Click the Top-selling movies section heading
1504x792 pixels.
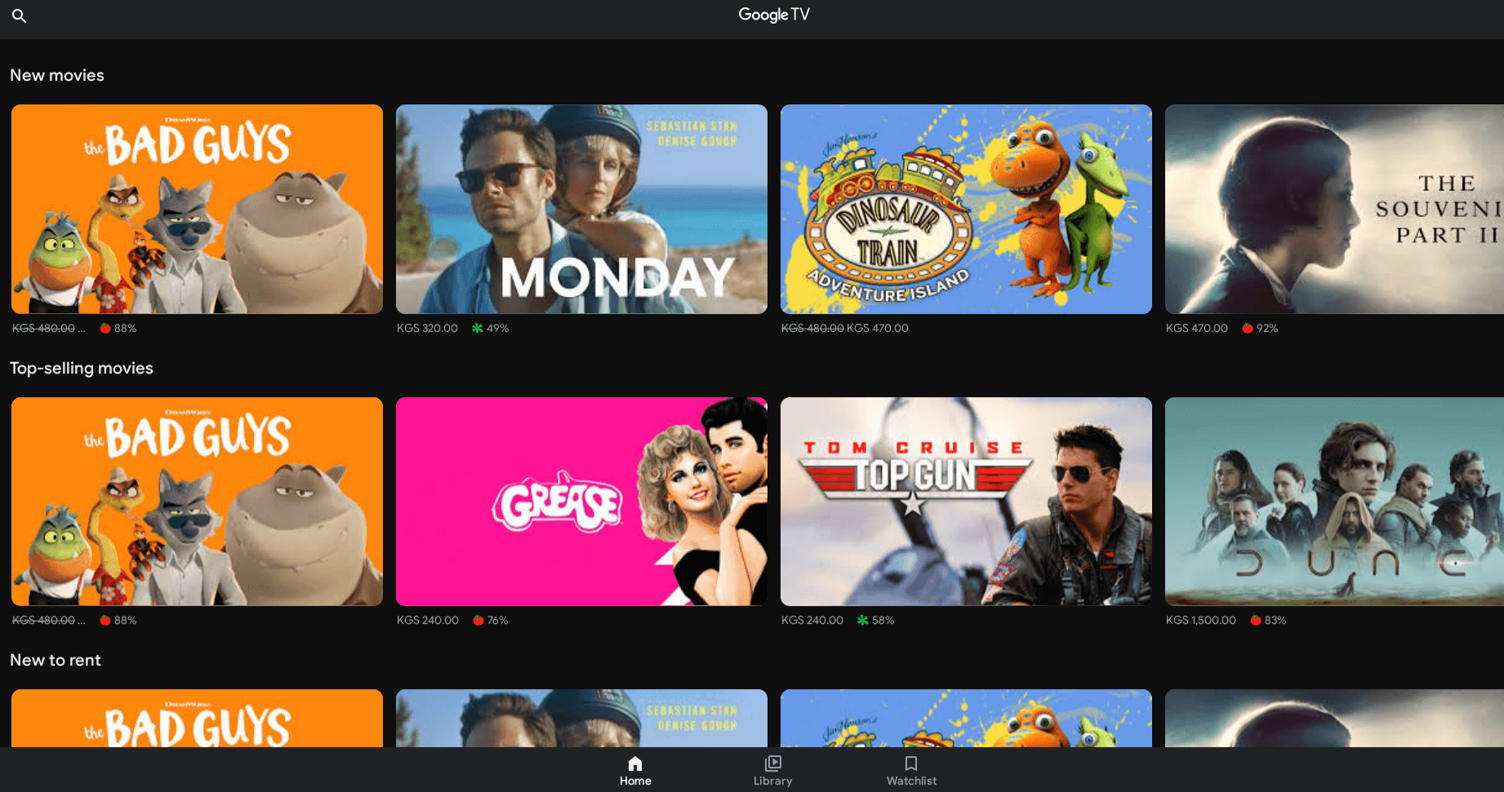82,368
